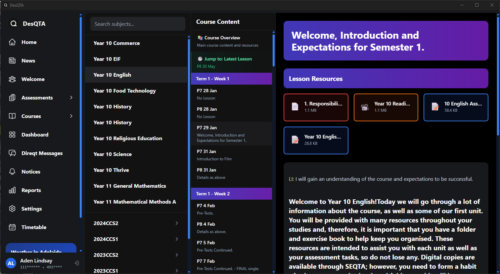Click the lesson content pane scrollbar
Viewport: 500px width, 274px height.
tap(498, 76)
